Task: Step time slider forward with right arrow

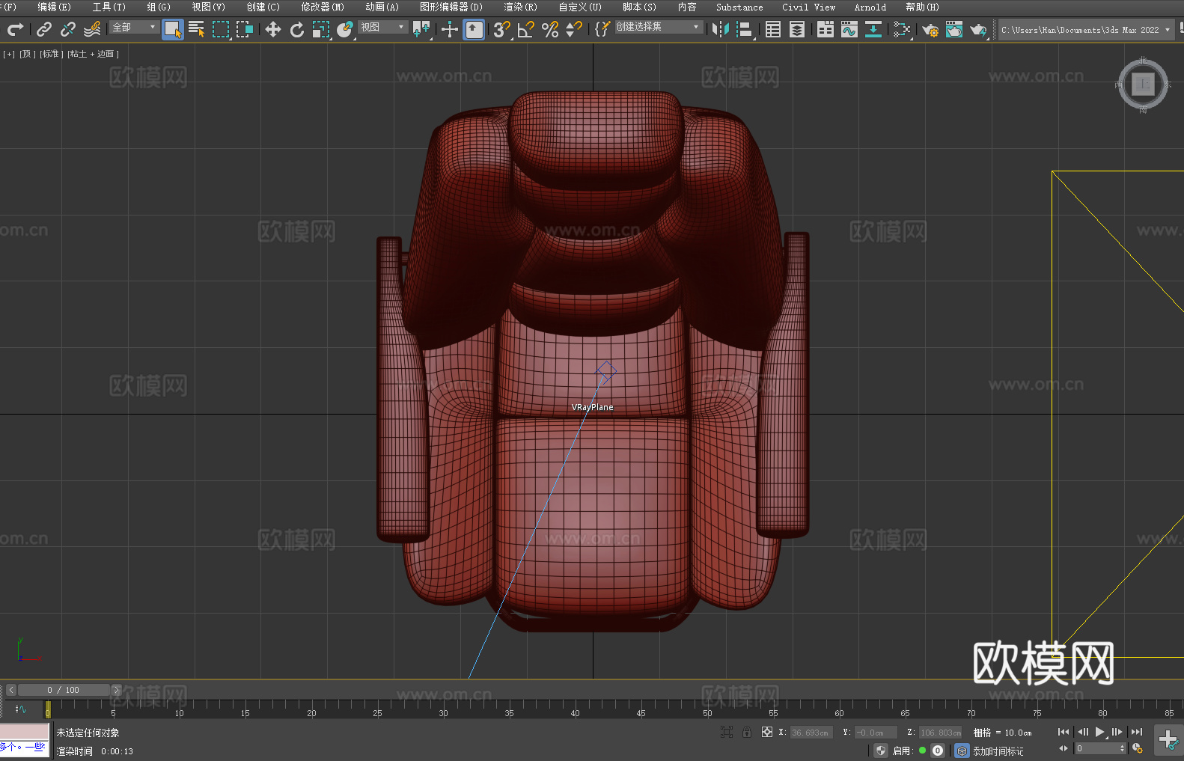Action: pos(116,690)
